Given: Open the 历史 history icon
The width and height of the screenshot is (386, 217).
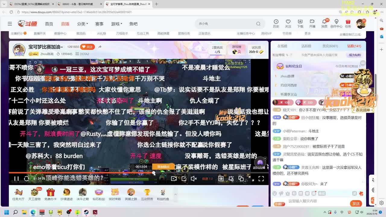Looking at the screenshot, I should pos(276,24).
